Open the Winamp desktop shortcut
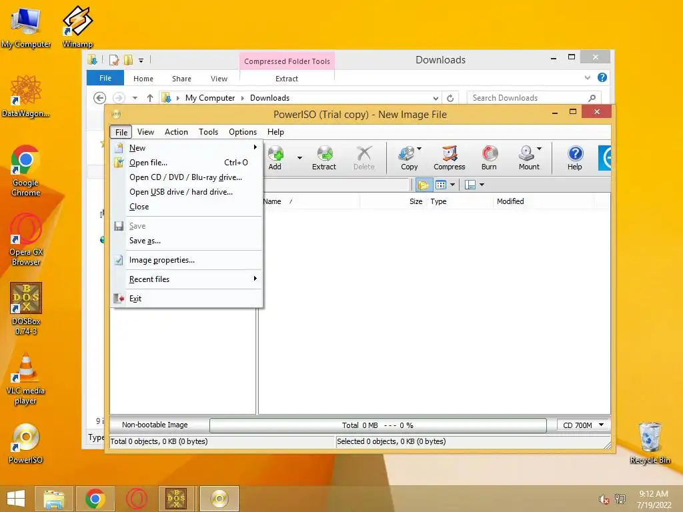Screen dimensions: 683x512 pyautogui.click(x=77, y=27)
